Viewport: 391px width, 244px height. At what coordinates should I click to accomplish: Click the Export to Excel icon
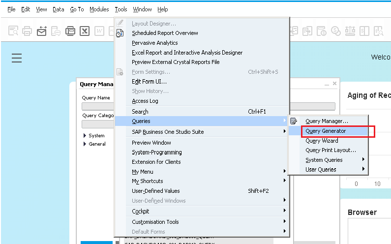tap(85, 31)
